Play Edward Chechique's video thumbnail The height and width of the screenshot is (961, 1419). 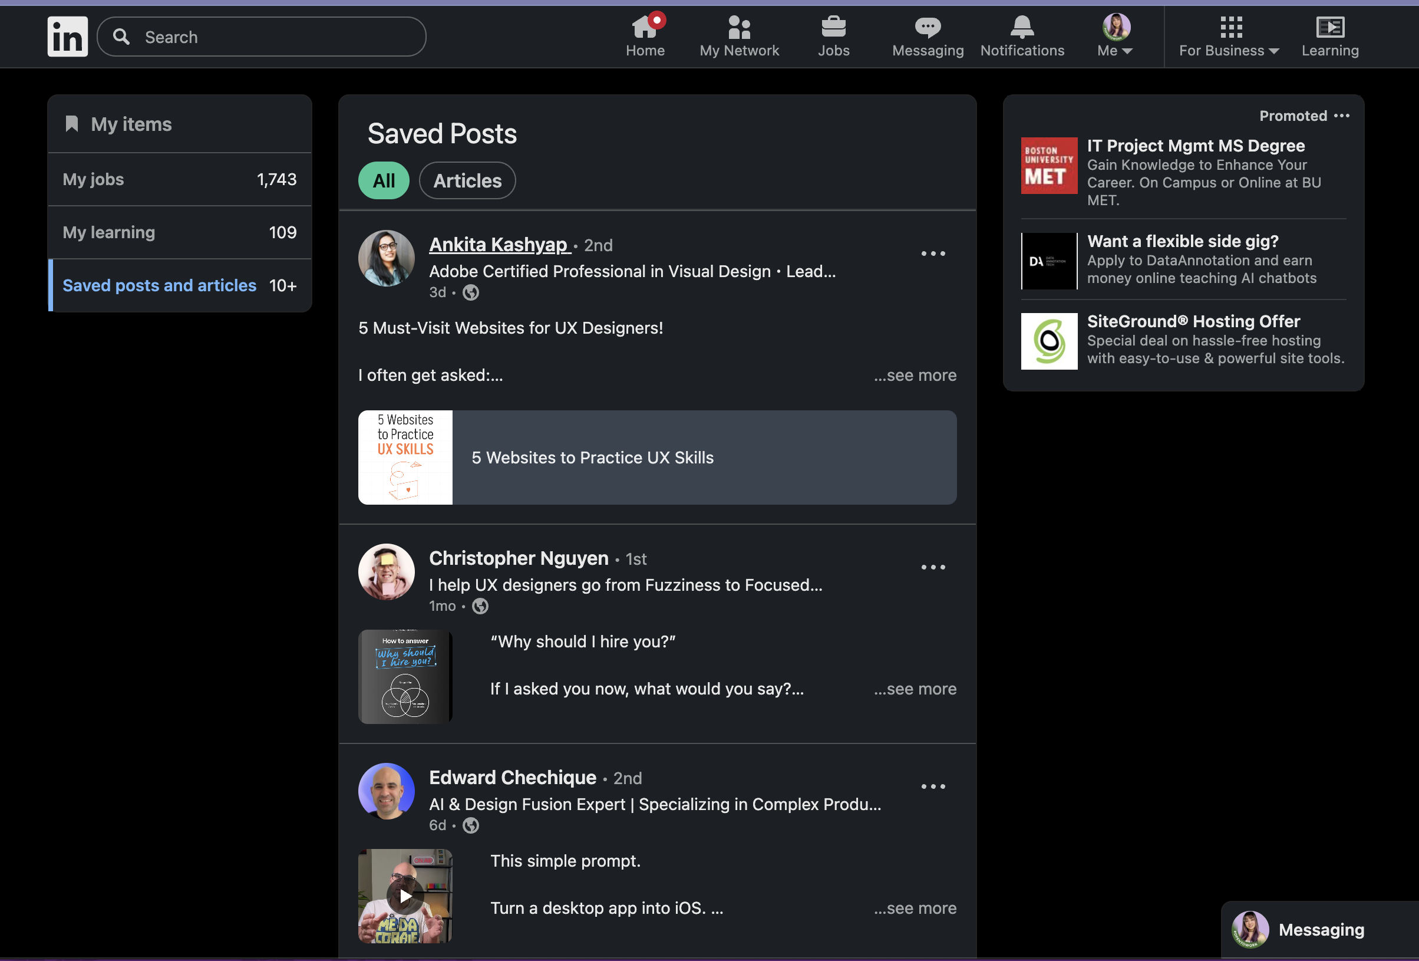point(405,896)
